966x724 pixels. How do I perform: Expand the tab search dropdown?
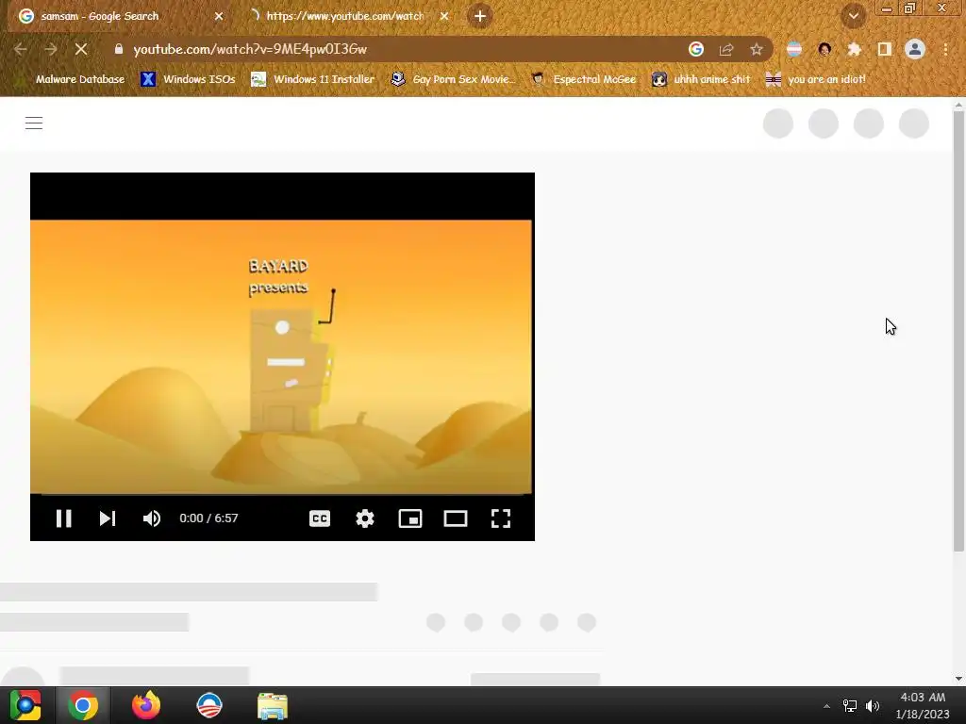(x=854, y=16)
